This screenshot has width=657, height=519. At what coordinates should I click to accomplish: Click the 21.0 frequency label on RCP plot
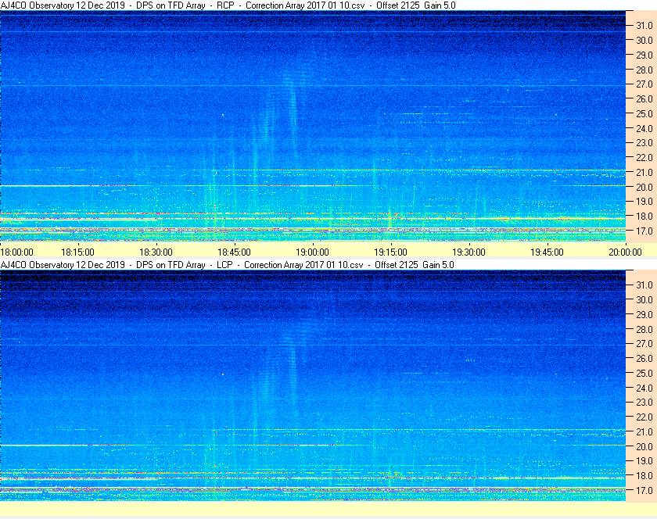click(644, 172)
